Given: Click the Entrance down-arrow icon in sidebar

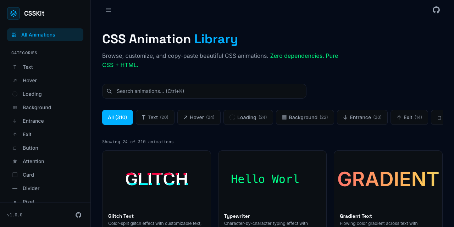Looking at the screenshot, I should (x=15, y=121).
